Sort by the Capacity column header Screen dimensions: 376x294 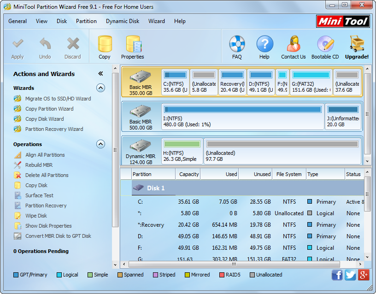(188, 174)
